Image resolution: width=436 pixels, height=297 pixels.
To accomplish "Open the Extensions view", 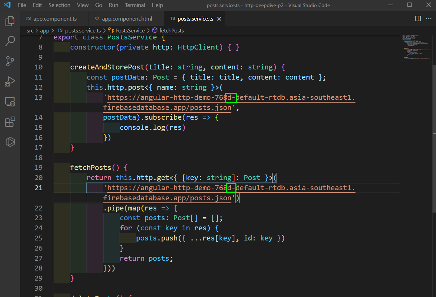I will [10, 122].
